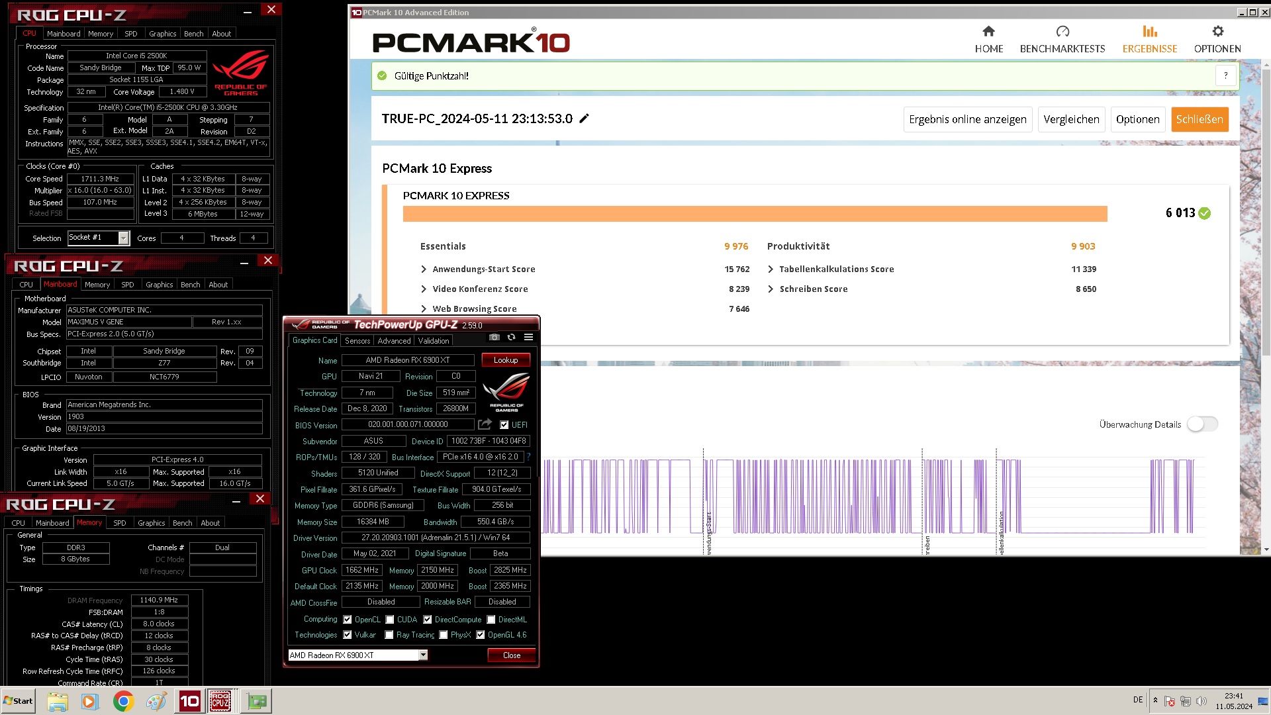Open the Advanced tab in GPU-Z

click(395, 341)
